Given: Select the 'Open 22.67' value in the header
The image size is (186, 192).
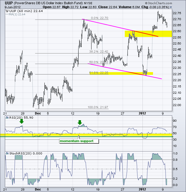Looking at the screenshot, I should click(52, 7).
